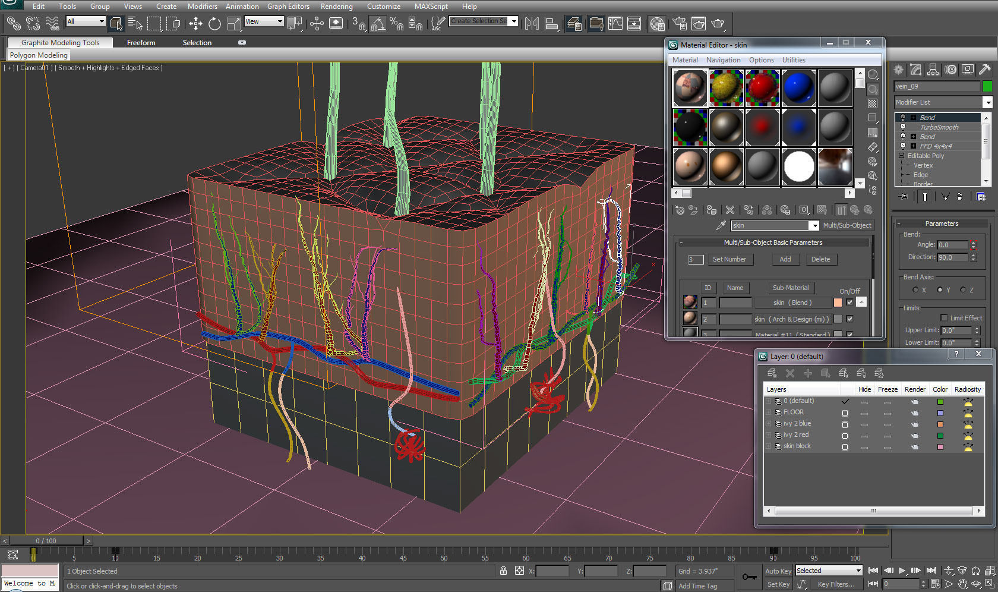Click the Align tool icon
Viewport: 998px width, 592px height.
(x=551, y=24)
